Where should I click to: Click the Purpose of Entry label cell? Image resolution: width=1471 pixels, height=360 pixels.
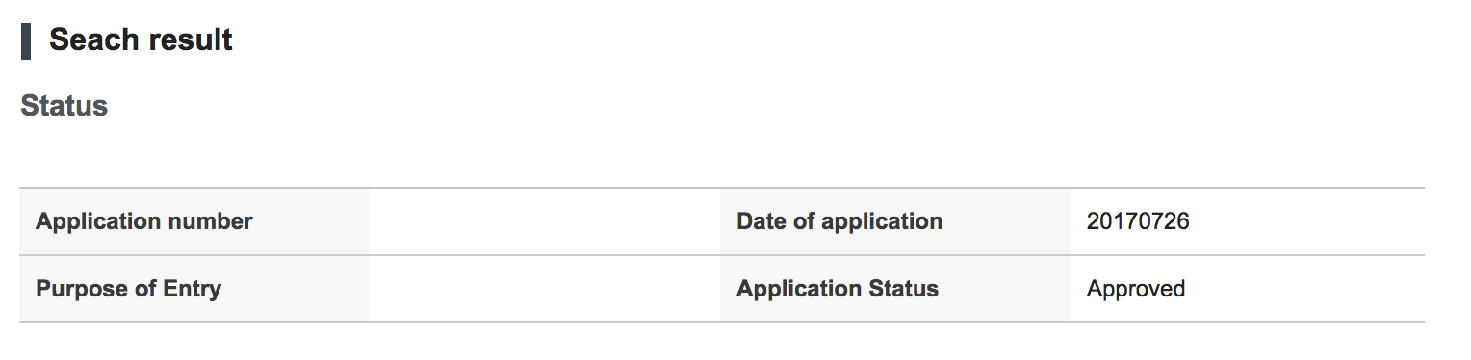pos(194,289)
